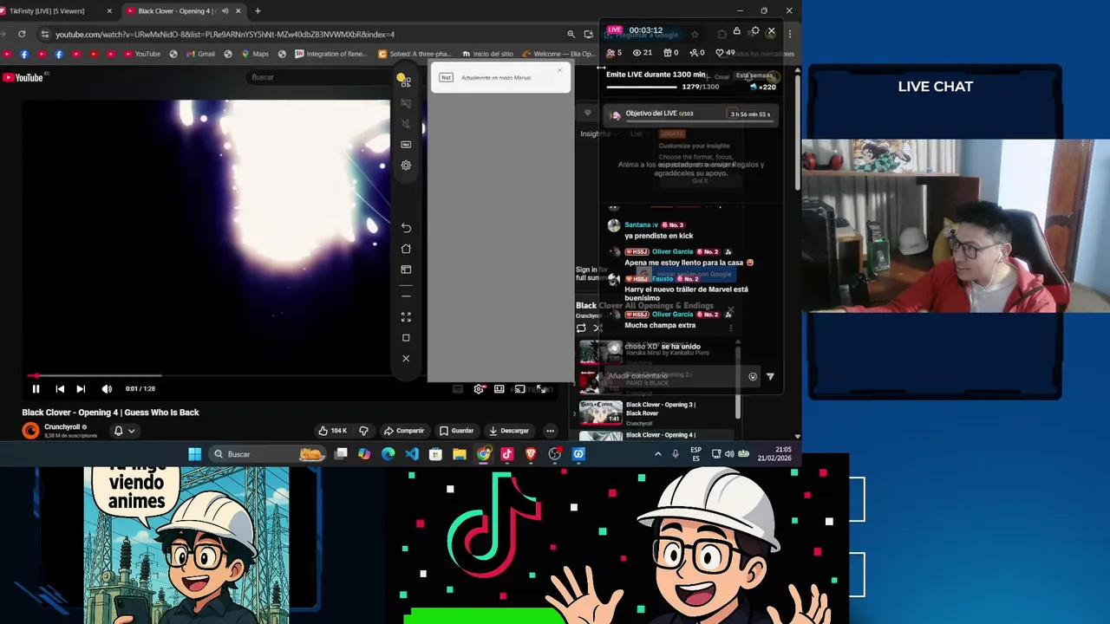Click home icon in emulator sidebar
1110x624 pixels.
click(406, 249)
